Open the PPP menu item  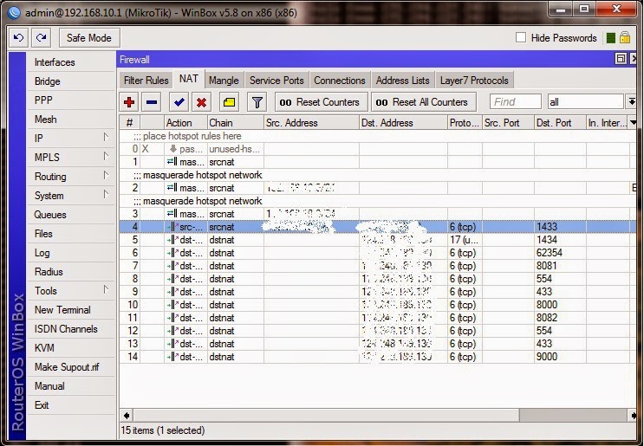[71, 100]
